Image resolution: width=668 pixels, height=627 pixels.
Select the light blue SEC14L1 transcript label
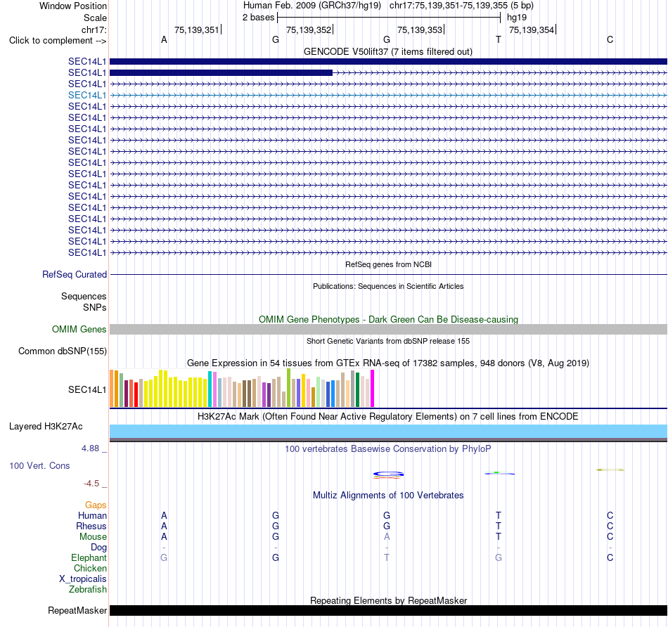pos(87,95)
